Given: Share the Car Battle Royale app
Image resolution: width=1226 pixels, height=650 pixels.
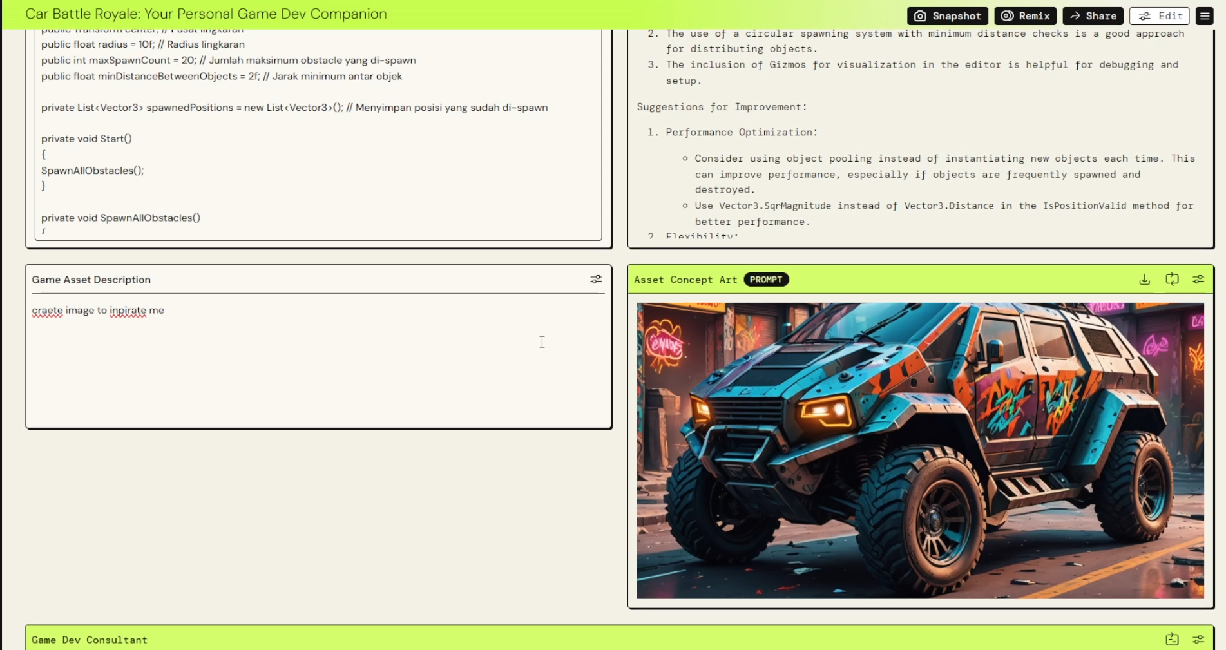Looking at the screenshot, I should [x=1093, y=15].
